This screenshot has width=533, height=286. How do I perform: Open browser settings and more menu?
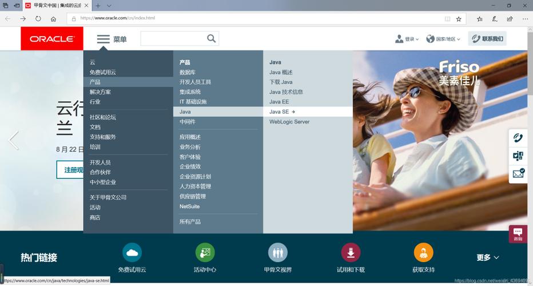point(525,19)
